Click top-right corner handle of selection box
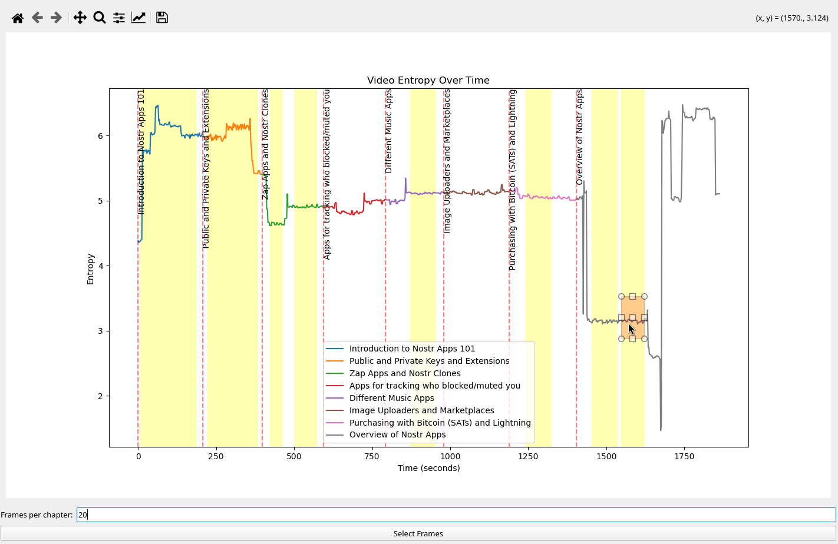 (644, 297)
